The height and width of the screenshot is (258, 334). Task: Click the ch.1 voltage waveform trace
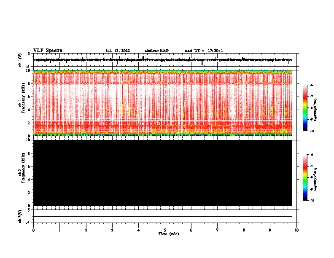click(x=162, y=60)
